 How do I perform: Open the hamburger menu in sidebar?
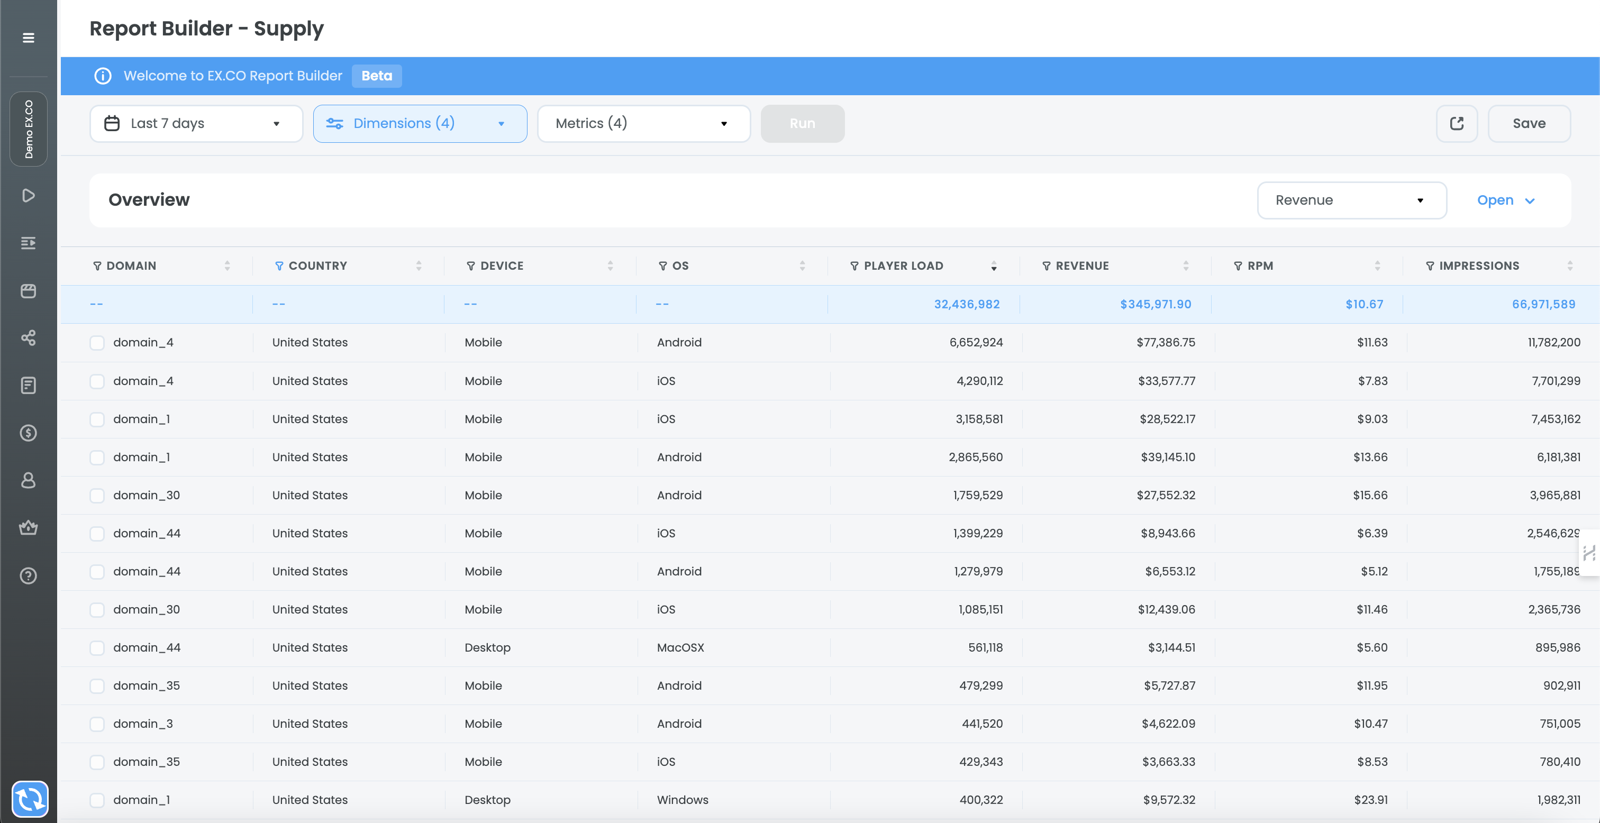click(29, 38)
